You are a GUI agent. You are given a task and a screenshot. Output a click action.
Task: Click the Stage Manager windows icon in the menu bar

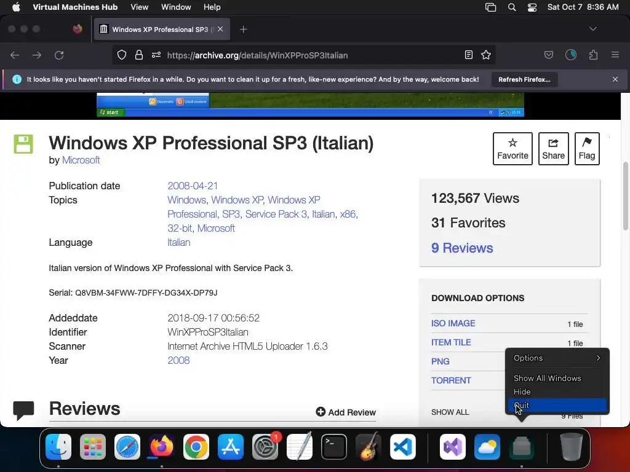pyautogui.click(x=490, y=7)
